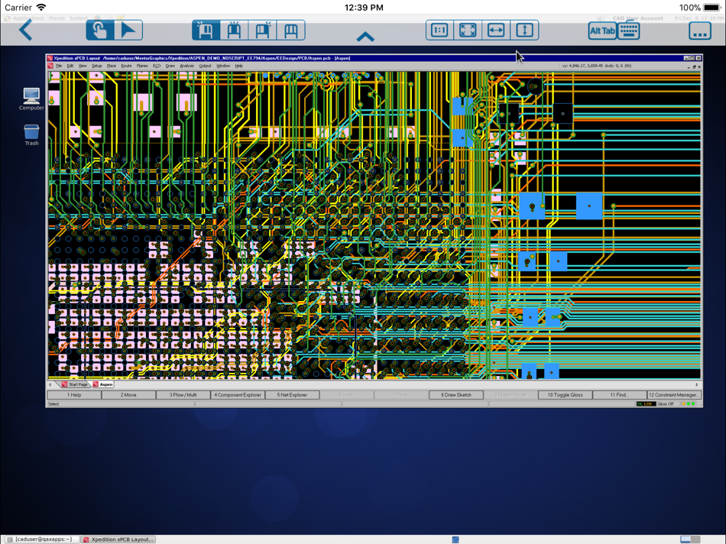
Task: Click the fit width horizontal arrows icon
Action: click(x=496, y=31)
